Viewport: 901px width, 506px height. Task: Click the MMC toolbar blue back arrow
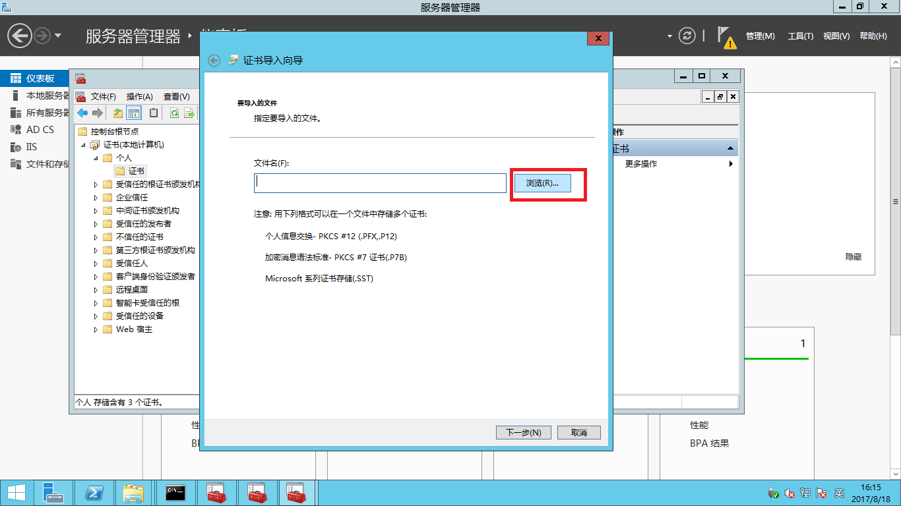point(82,113)
